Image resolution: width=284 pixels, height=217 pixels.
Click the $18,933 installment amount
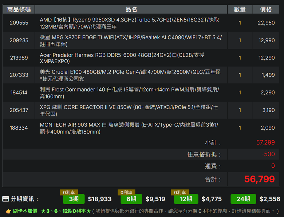point(100,199)
